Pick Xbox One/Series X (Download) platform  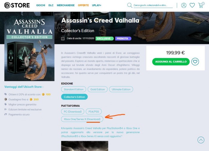click(82, 119)
